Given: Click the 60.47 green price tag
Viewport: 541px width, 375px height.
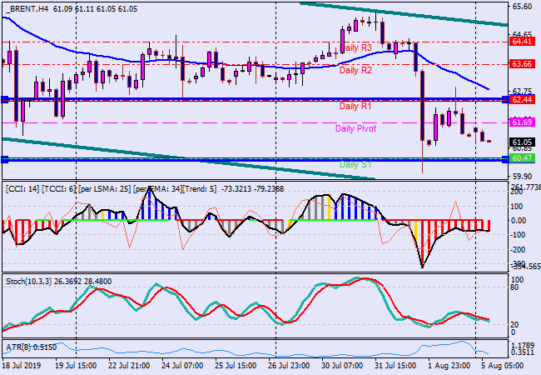Looking at the screenshot, I should pyautogui.click(x=522, y=157).
